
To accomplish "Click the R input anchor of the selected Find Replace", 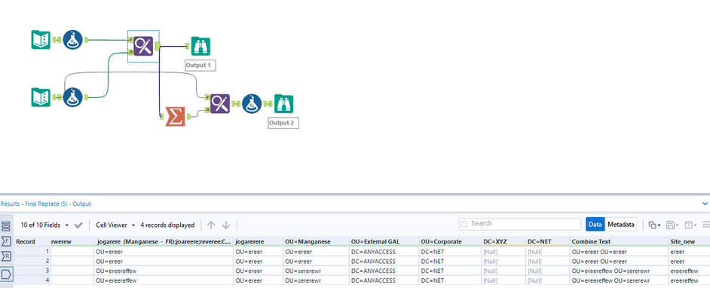I will 131,53.
